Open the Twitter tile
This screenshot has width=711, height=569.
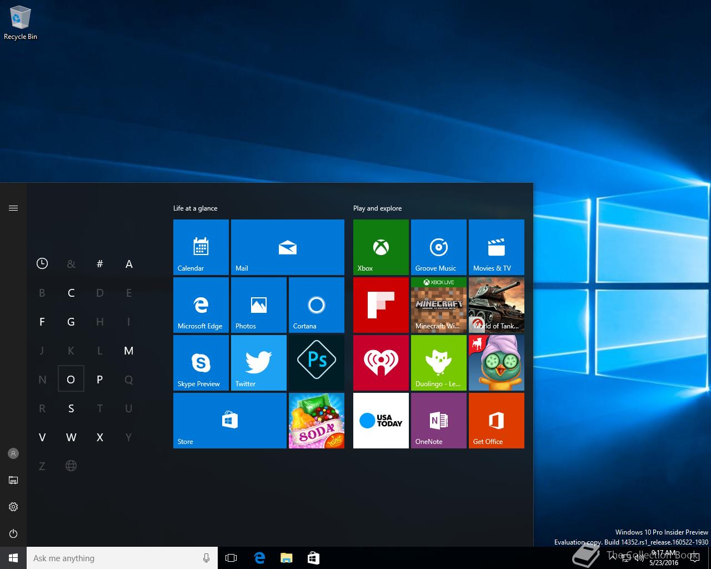(x=259, y=363)
